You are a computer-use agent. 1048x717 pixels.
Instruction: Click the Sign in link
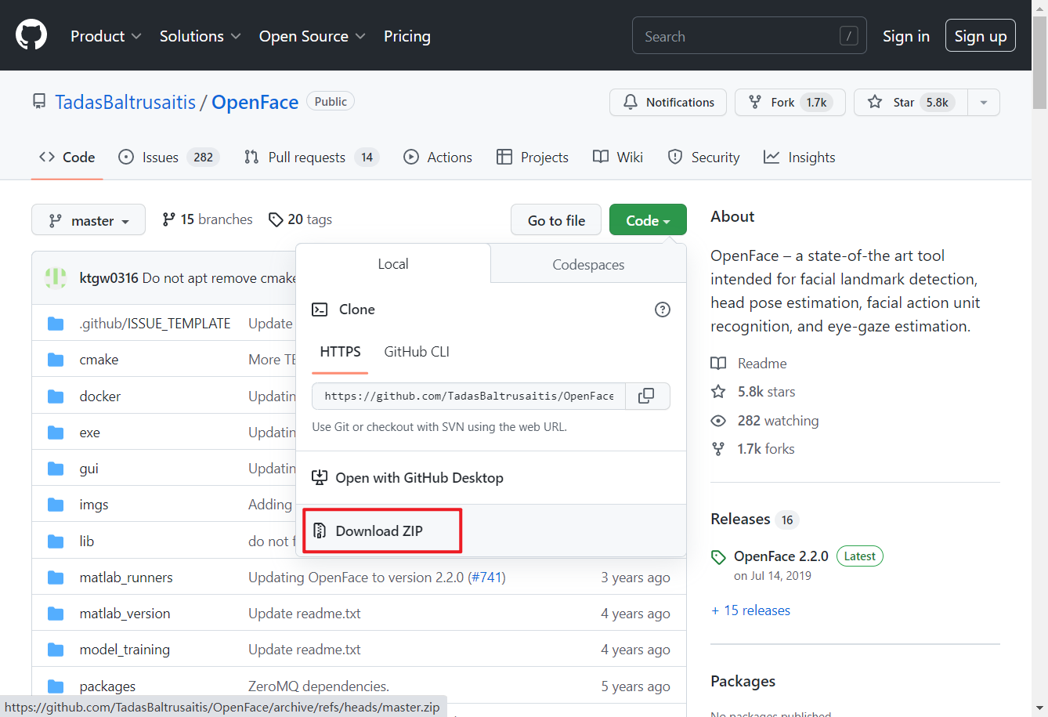click(x=906, y=36)
